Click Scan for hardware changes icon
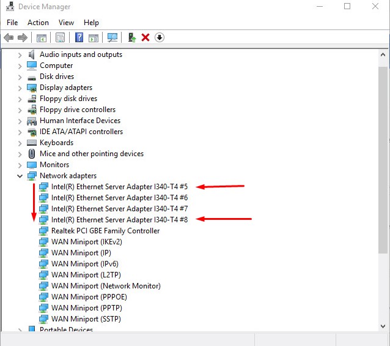 click(112, 37)
